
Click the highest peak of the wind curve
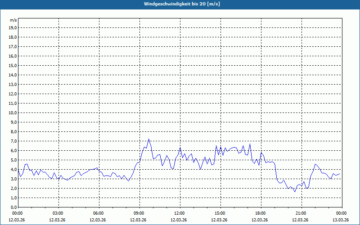(148, 139)
